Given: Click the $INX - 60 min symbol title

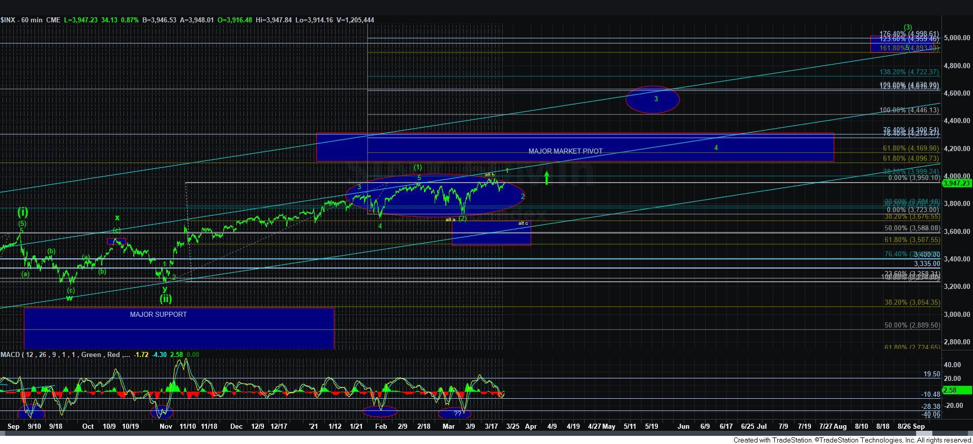Looking at the screenshot, I should pos(23,20).
